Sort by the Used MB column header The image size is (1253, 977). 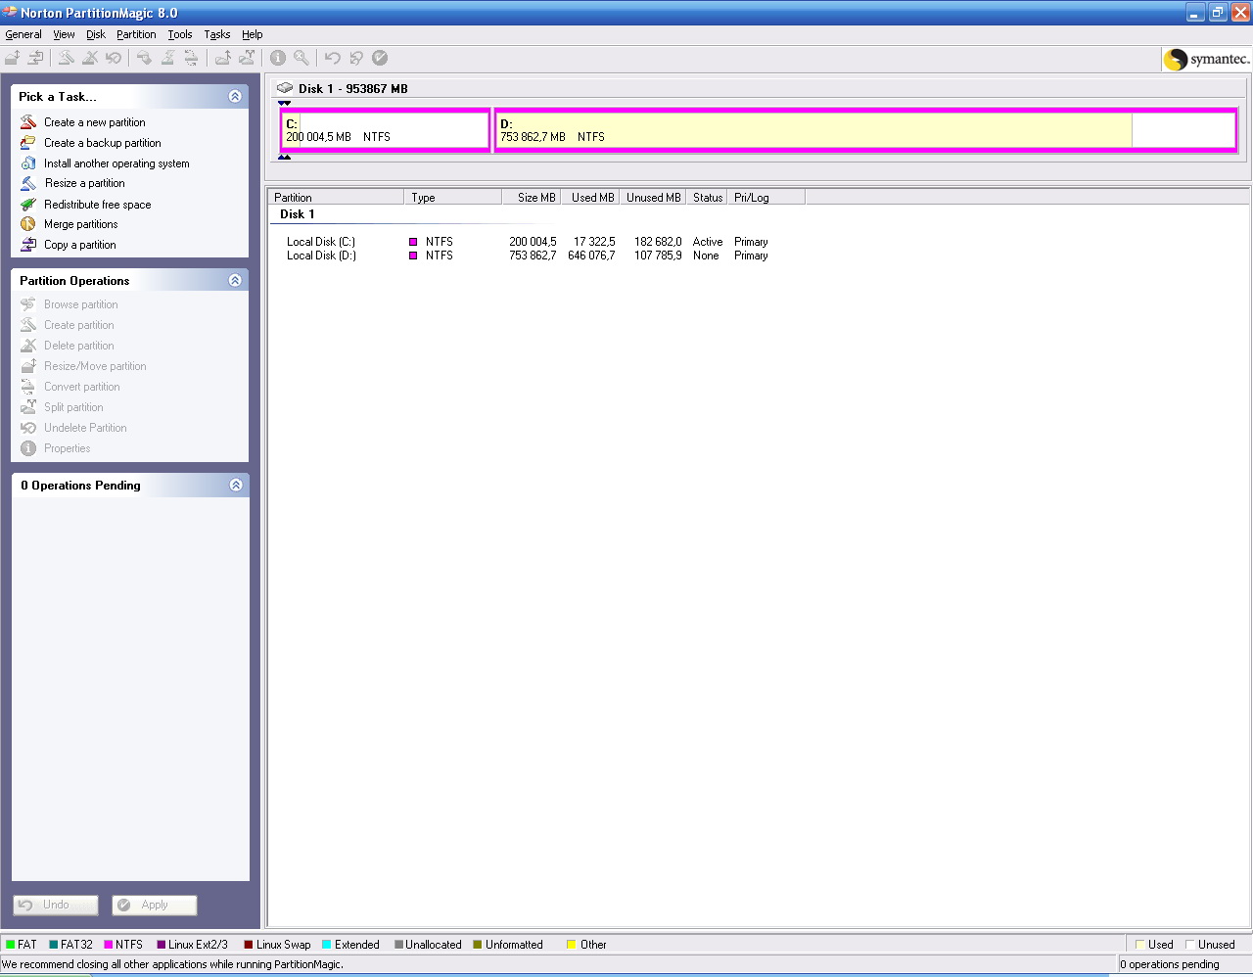(592, 198)
